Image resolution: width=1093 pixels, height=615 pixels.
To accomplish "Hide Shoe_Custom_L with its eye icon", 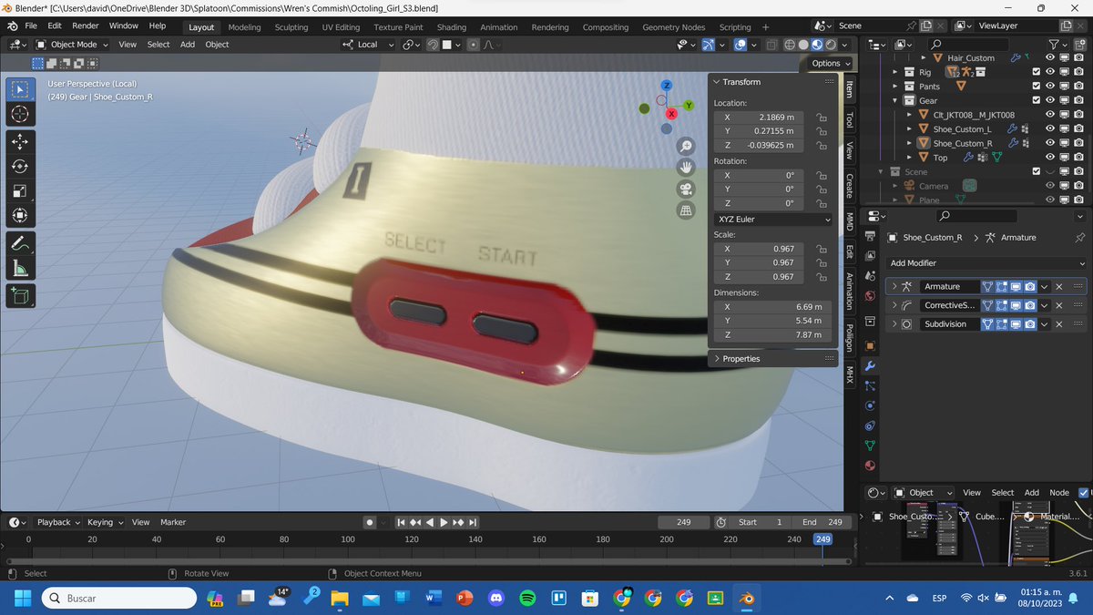I will coord(1050,129).
